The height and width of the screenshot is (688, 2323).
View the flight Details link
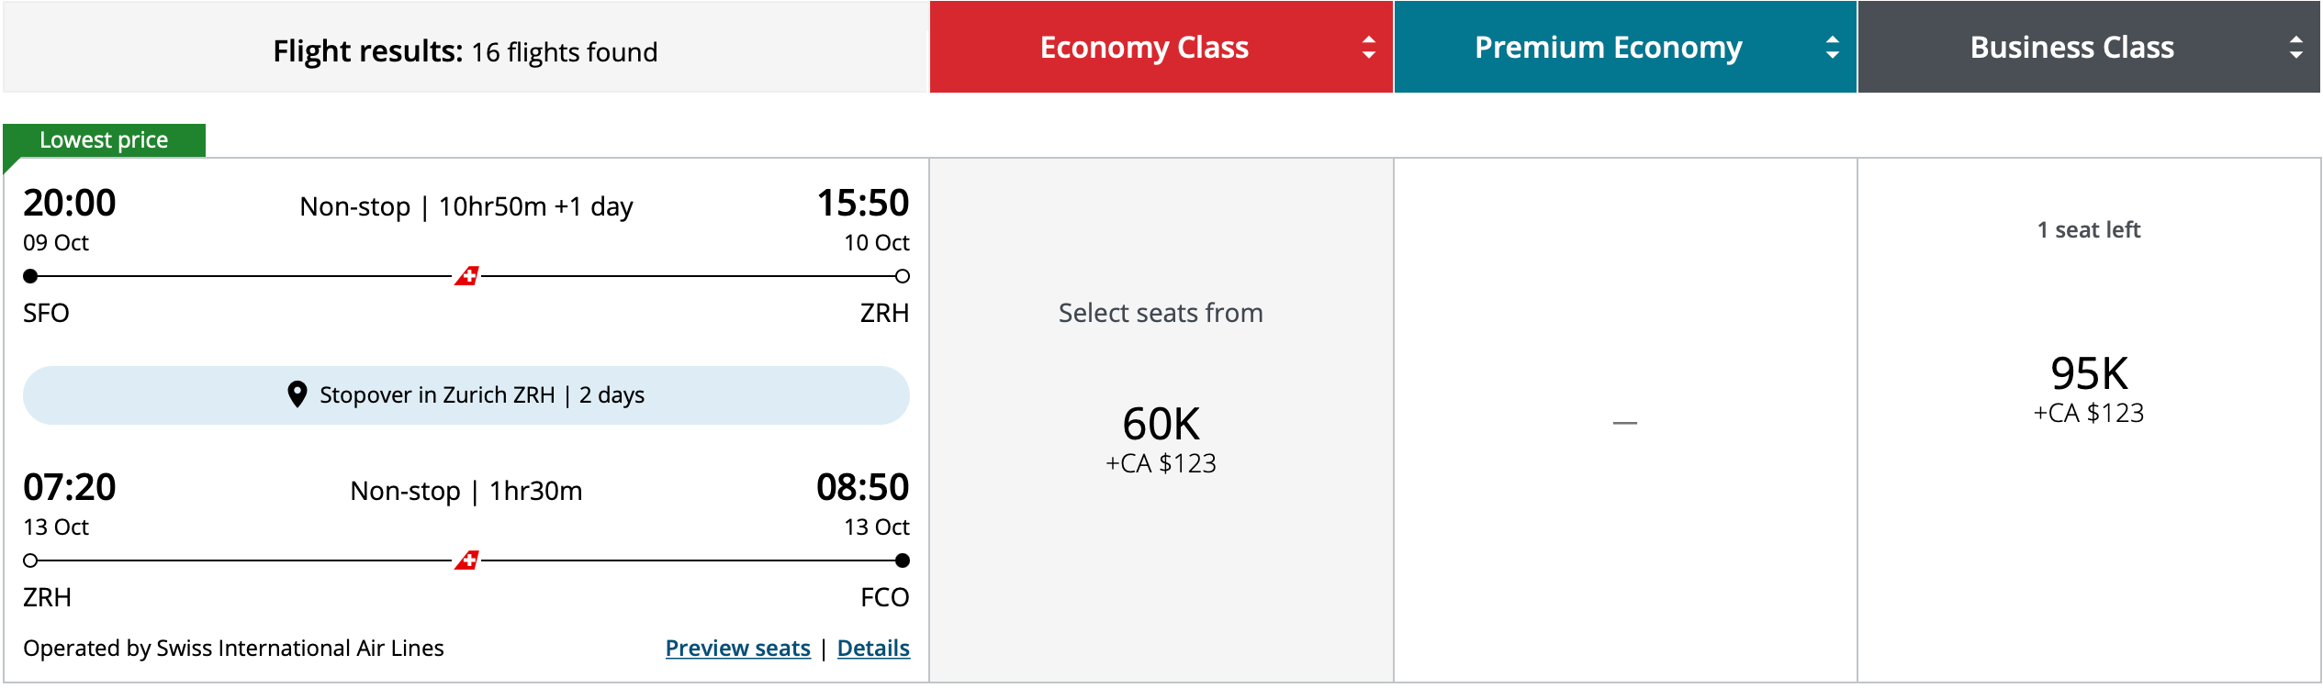[873, 648]
